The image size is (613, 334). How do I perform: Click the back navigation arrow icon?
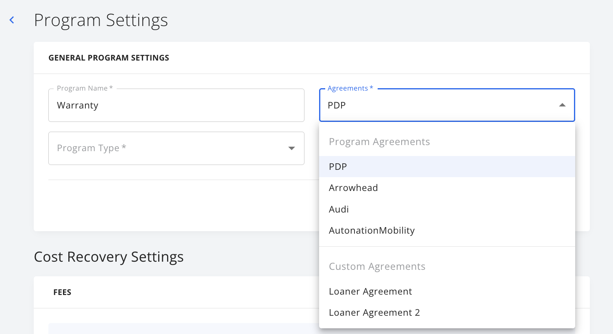pyautogui.click(x=11, y=20)
